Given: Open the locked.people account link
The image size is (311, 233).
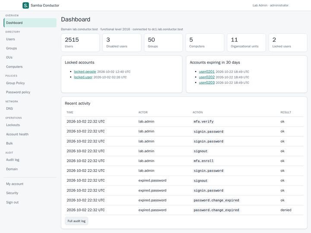Looking at the screenshot, I should pyautogui.click(x=85, y=72).
